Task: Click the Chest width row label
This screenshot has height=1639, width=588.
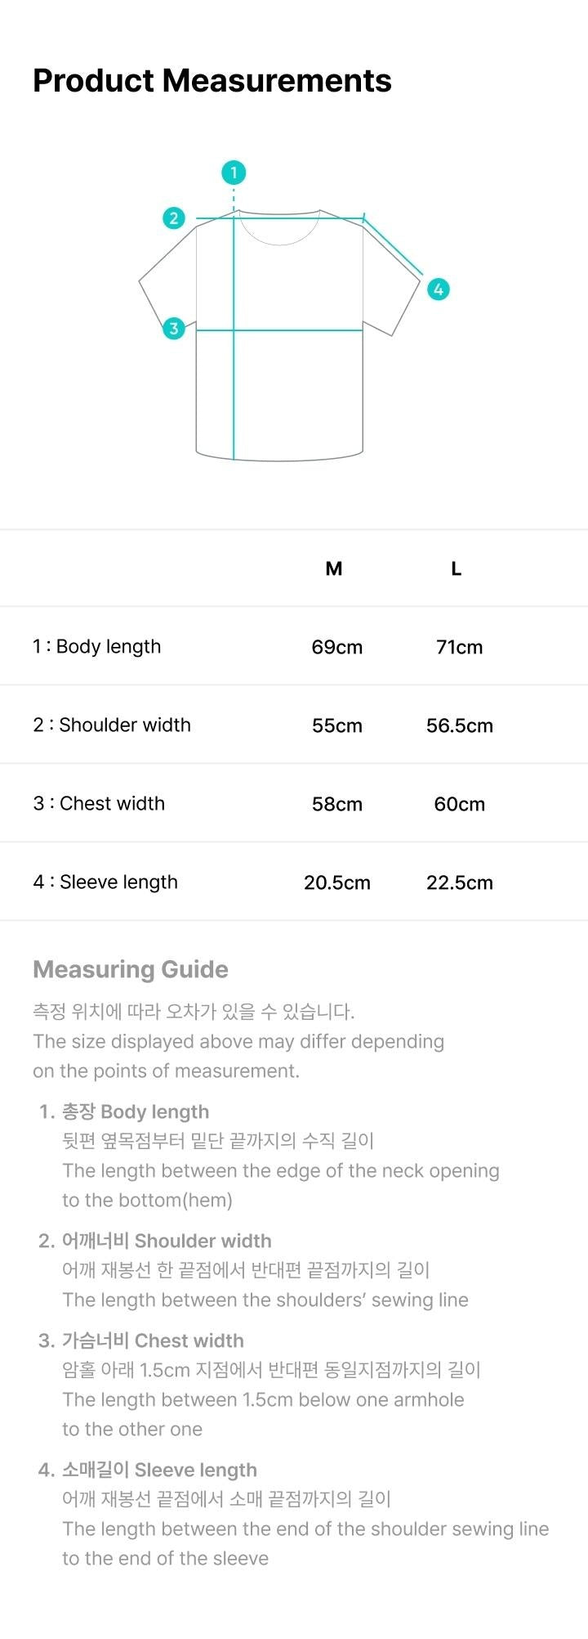Action: (x=99, y=803)
